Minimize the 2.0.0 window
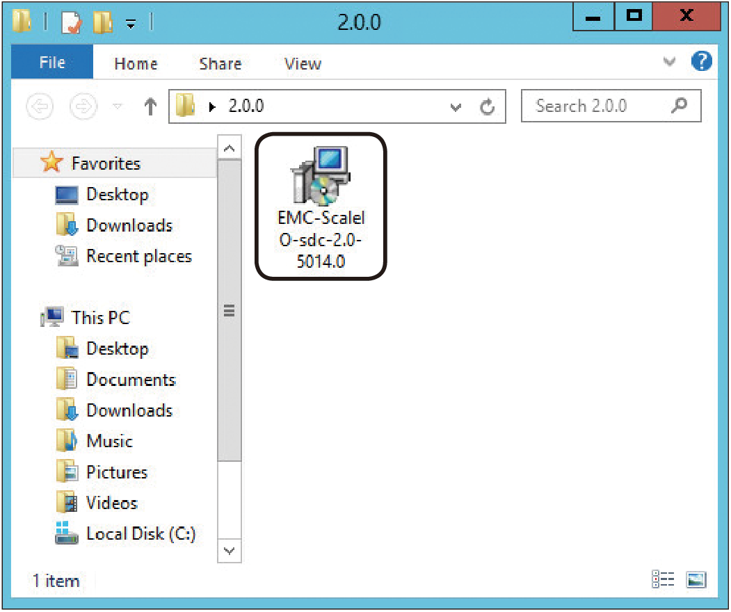The width and height of the screenshot is (731, 612). (593, 16)
